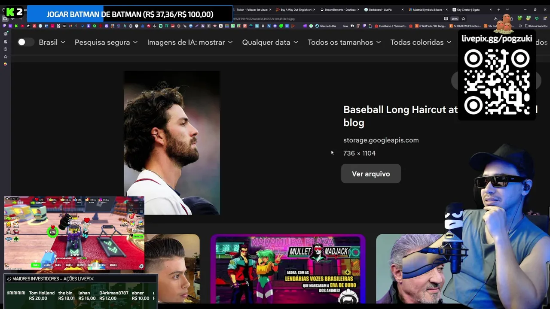Image resolution: width=550 pixels, height=309 pixels.
Task: Open the baseball player portrait image
Action: [172, 142]
